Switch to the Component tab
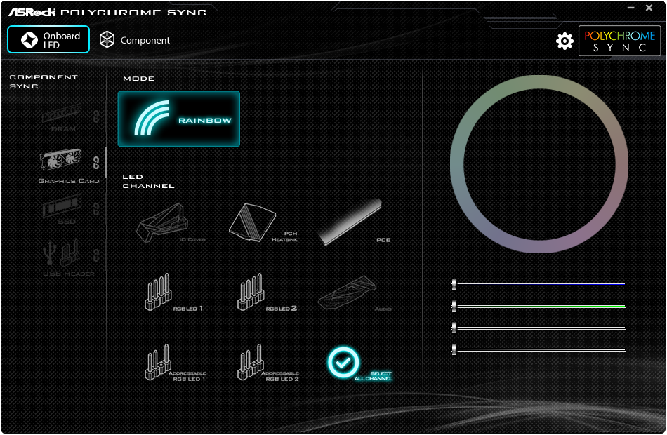 click(134, 40)
